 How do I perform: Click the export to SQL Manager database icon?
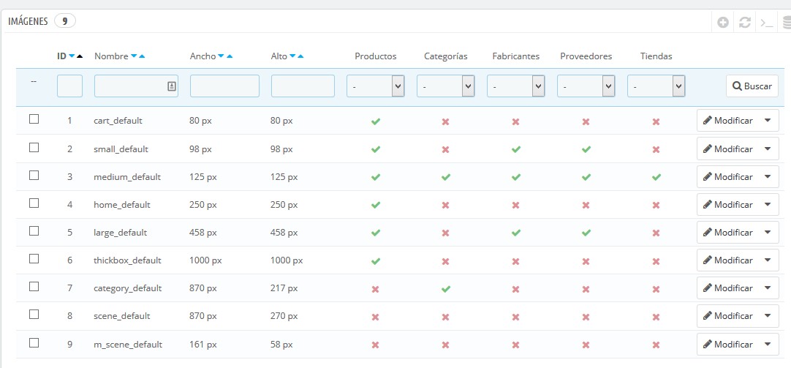(x=787, y=23)
